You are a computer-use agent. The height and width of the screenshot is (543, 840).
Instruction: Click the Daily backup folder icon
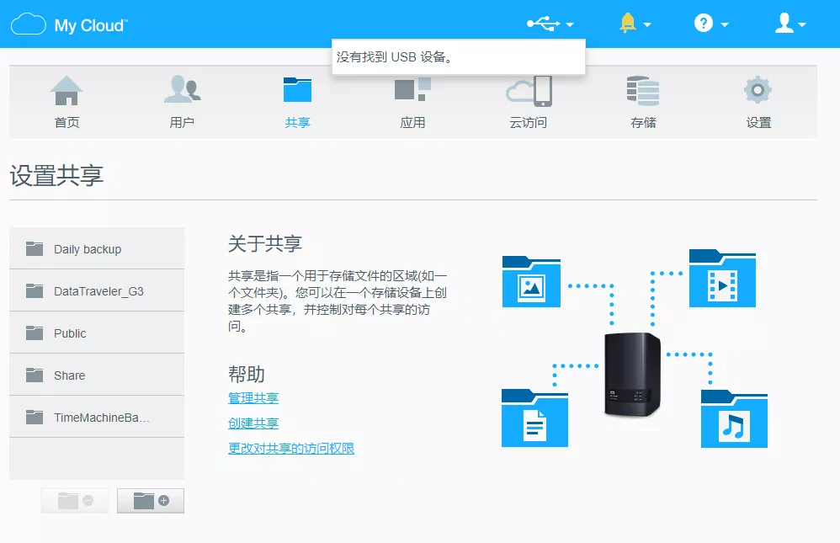point(35,248)
